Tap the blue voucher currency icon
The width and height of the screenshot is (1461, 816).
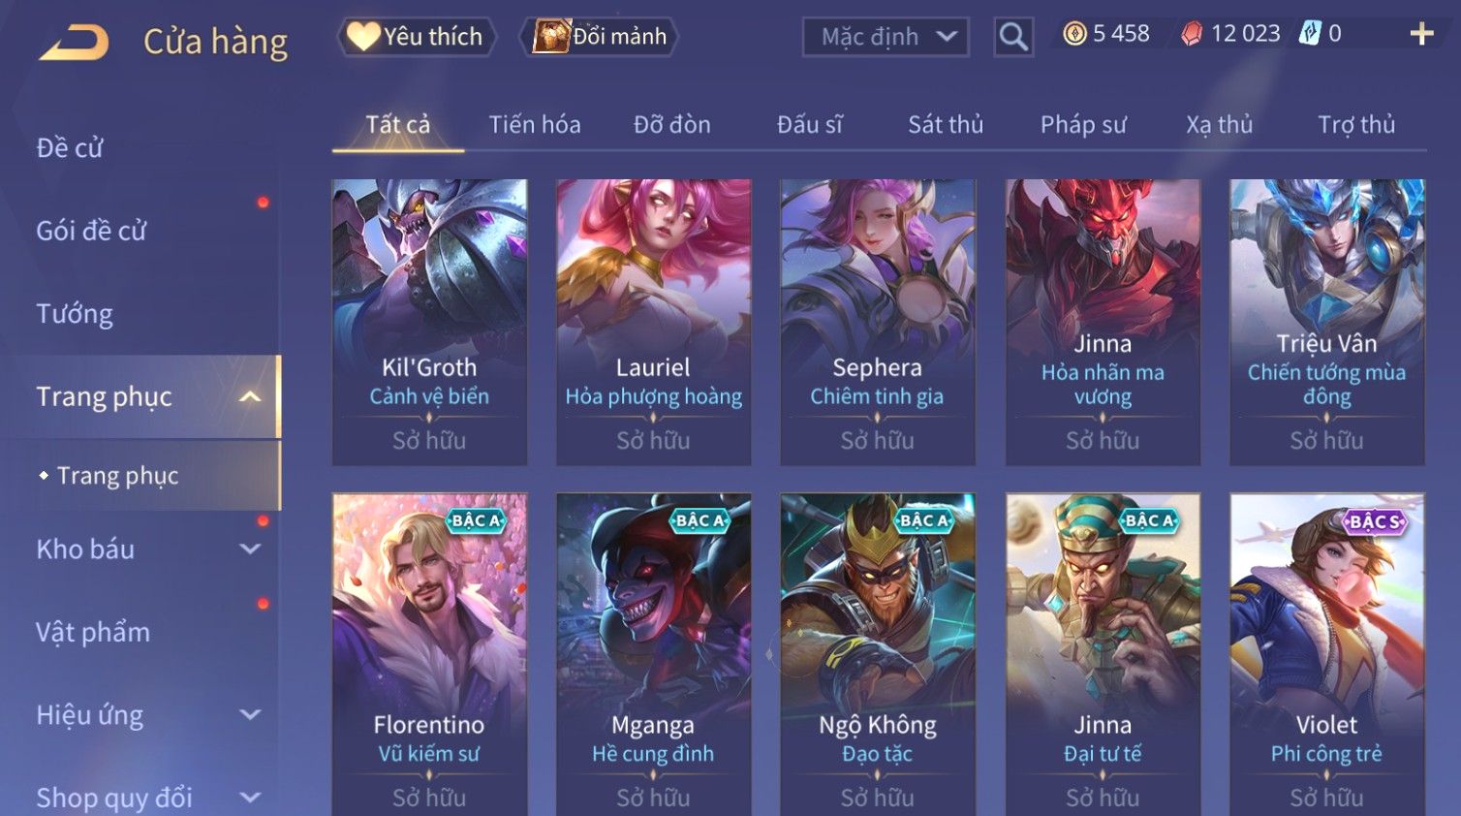[x=1310, y=34]
